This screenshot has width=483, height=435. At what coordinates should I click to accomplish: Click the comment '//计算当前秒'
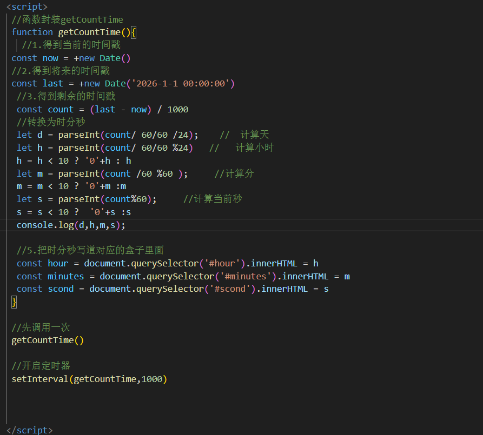tap(213, 199)
